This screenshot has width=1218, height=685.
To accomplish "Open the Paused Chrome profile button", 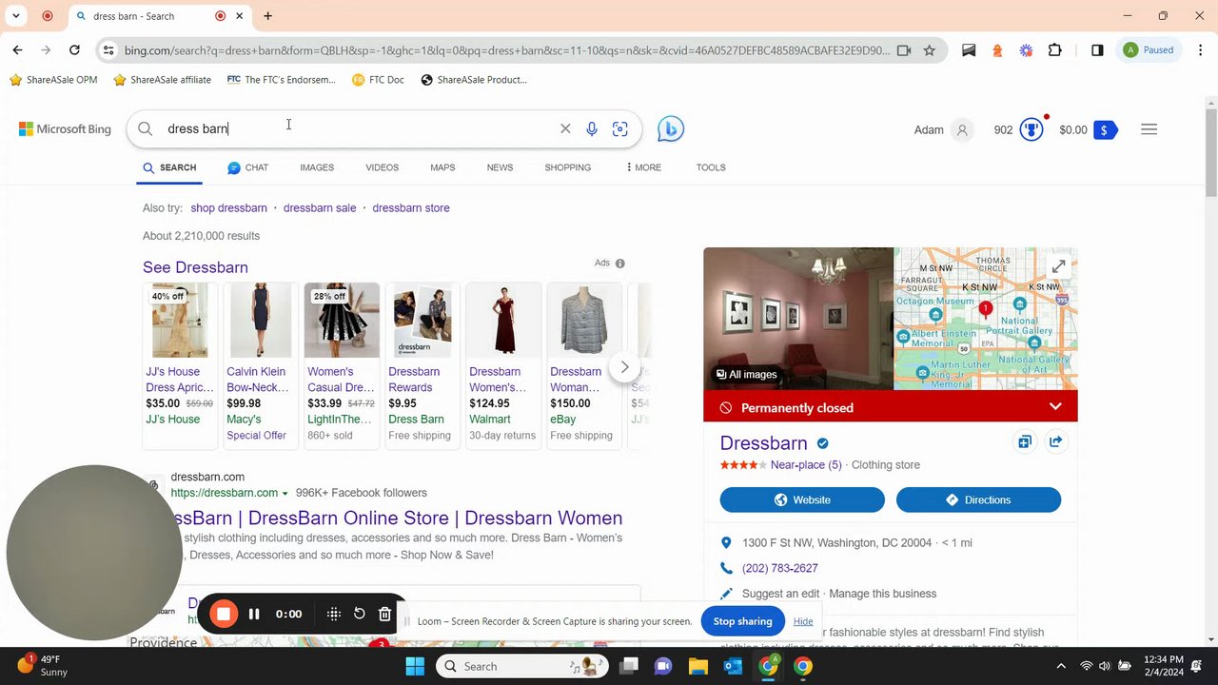I will [1149, 50].
